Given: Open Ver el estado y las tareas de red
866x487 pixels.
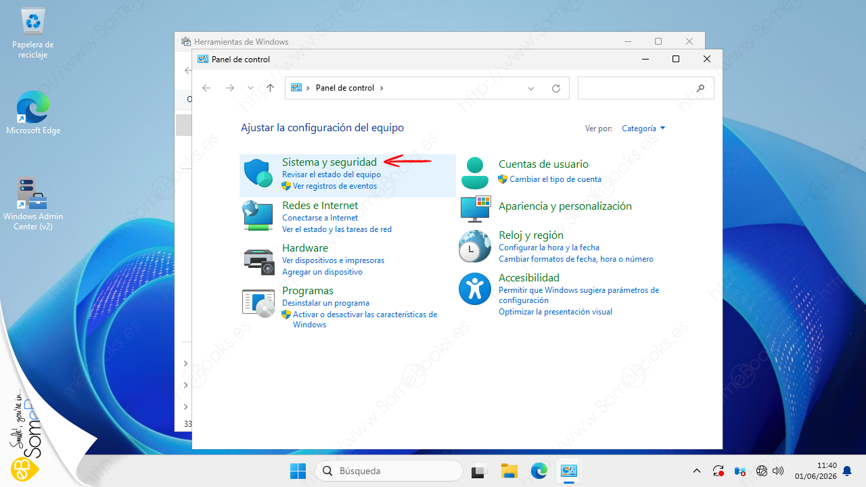Looking at the screenshot, I should tap(337, 229).
